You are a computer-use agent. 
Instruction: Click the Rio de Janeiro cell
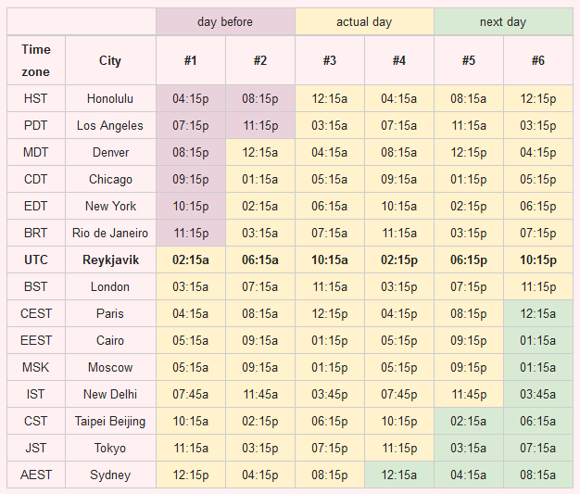click(x=110, y=234)
